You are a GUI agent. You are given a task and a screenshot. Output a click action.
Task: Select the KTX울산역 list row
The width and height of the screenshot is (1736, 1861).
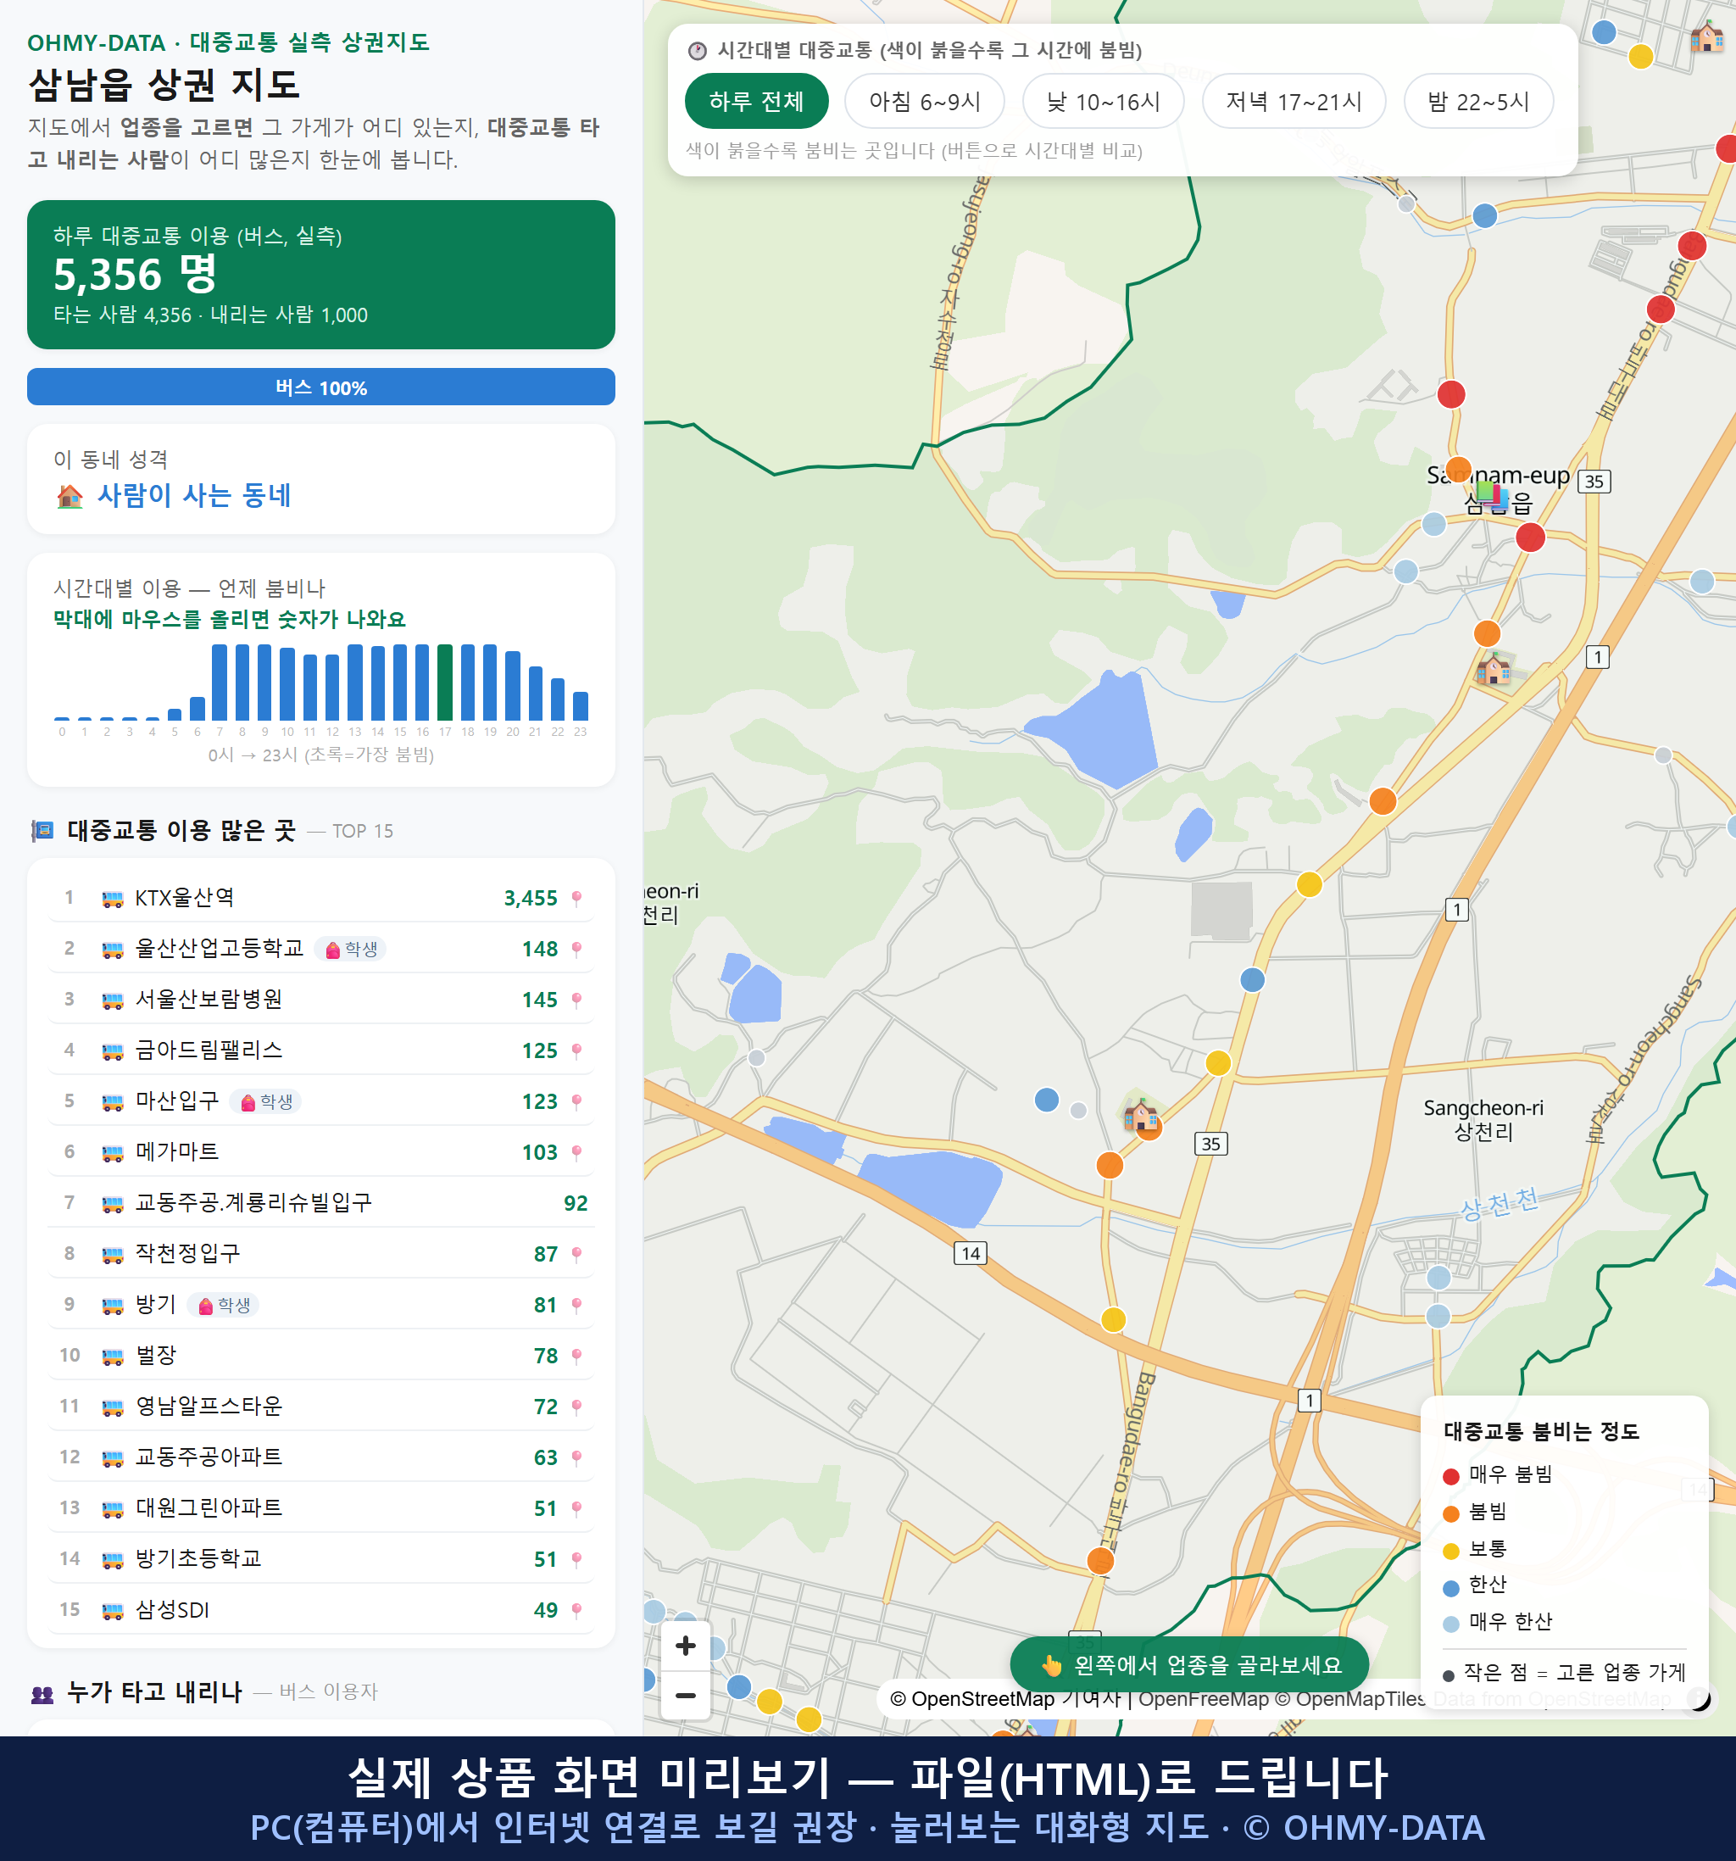tap(321, 899)
